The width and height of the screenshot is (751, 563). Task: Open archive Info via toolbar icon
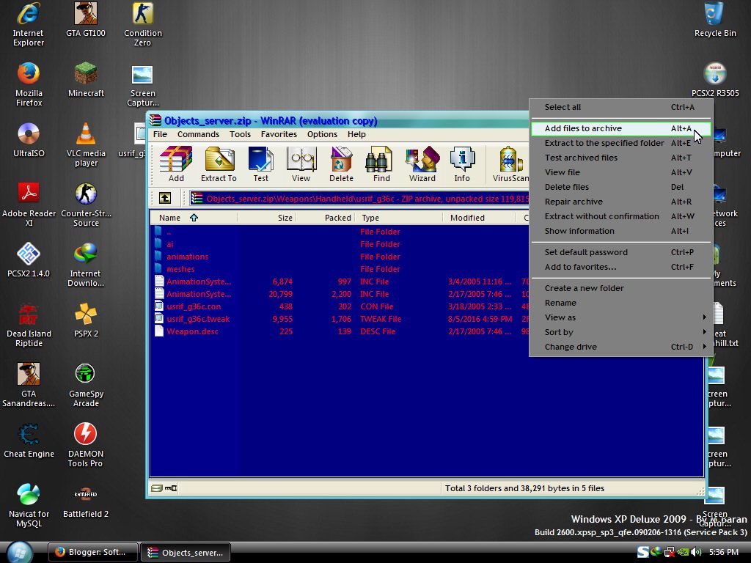(462, 163)
